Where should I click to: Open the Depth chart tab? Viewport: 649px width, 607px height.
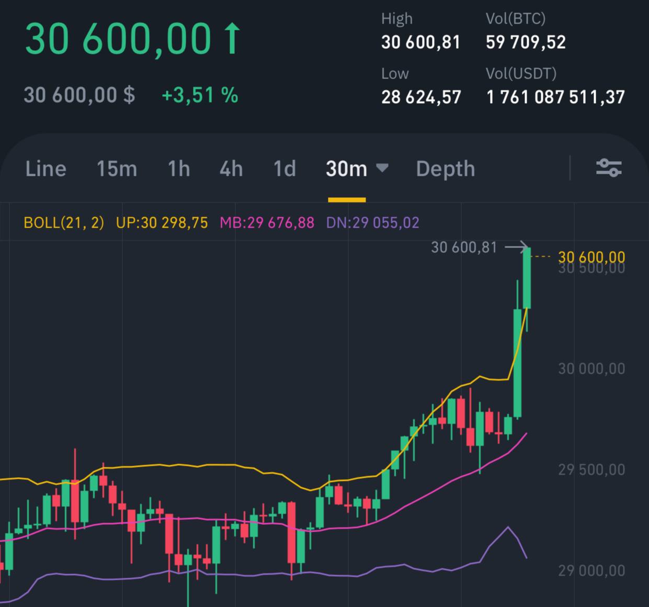(x=445, y=169)
